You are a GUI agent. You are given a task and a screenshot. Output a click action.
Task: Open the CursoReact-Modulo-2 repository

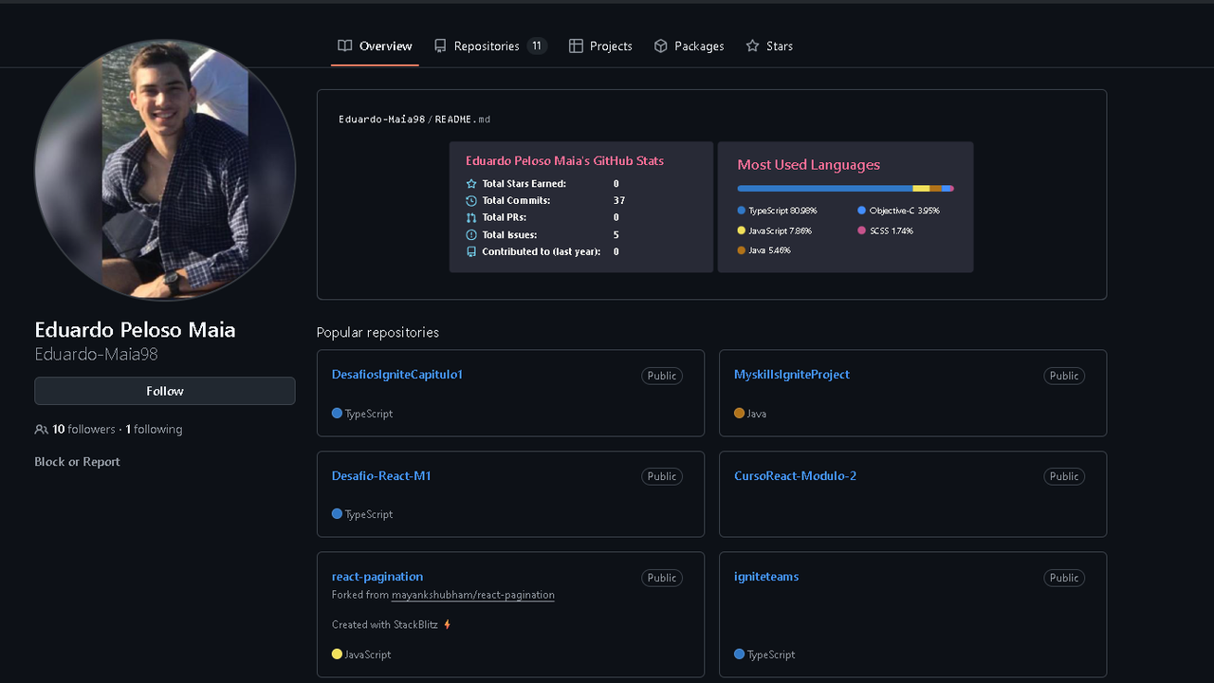point(795,476)
